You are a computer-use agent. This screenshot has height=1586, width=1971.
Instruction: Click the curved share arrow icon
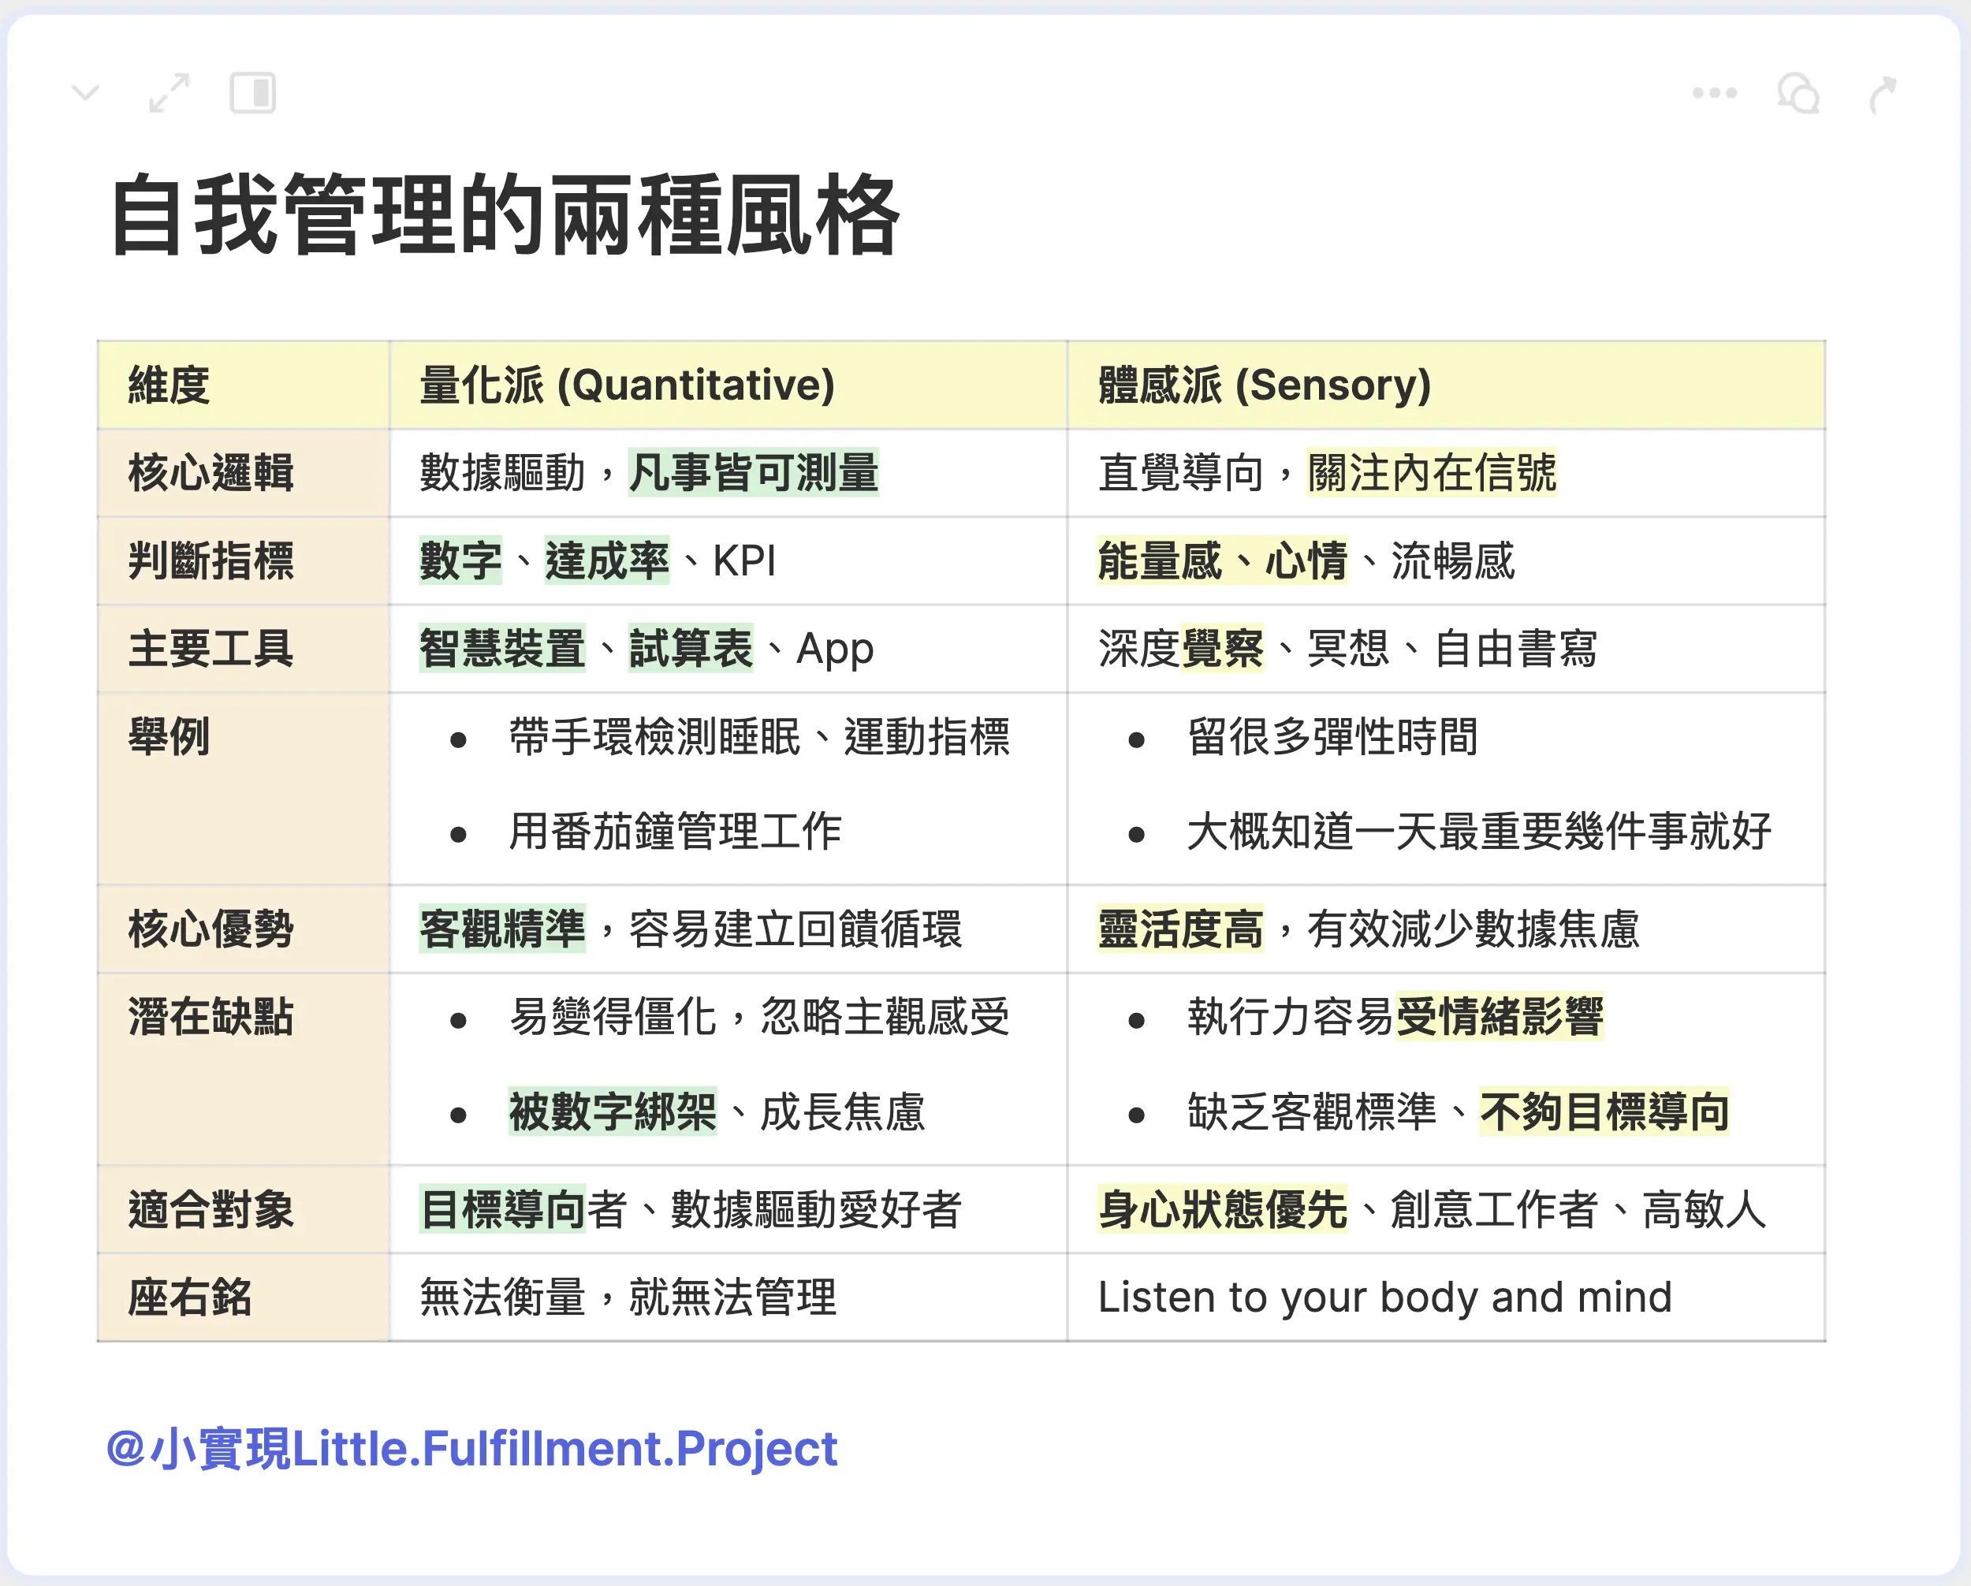[1883, 94]
